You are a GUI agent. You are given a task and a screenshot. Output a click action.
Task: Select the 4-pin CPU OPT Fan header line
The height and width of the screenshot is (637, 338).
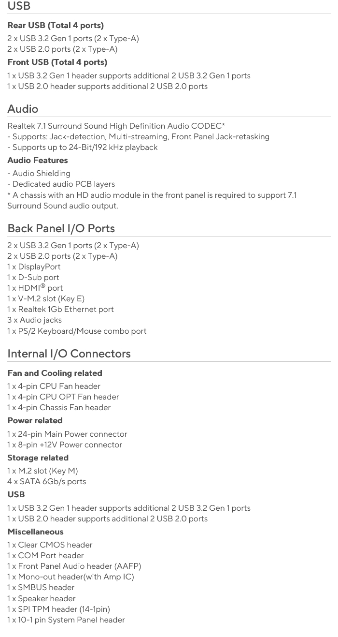point(63,397)
